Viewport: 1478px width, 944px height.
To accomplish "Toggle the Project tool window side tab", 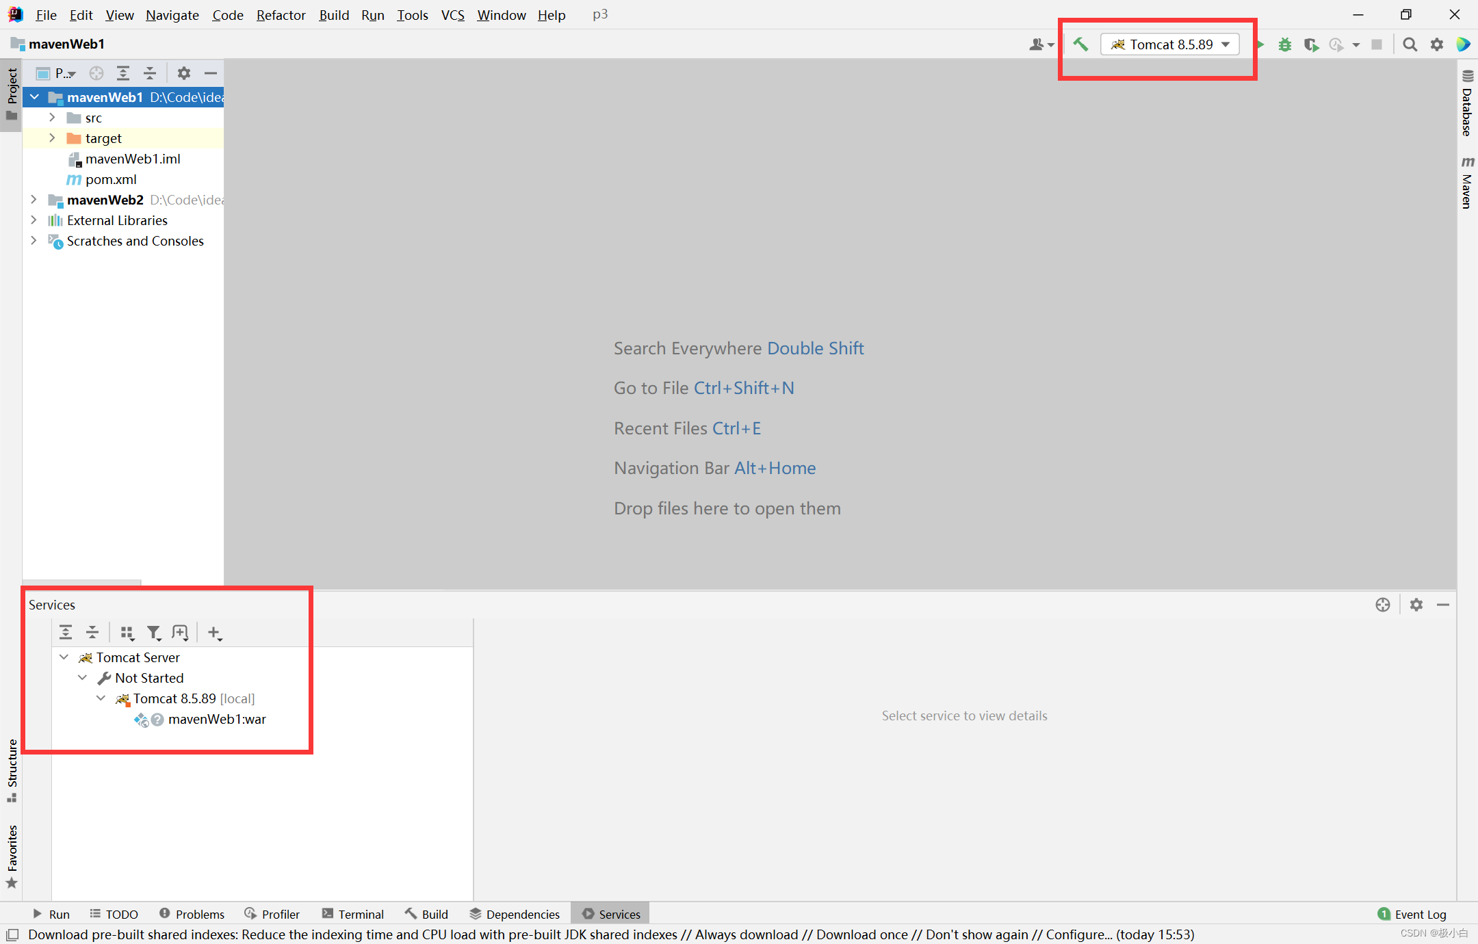I will (12, 94).
